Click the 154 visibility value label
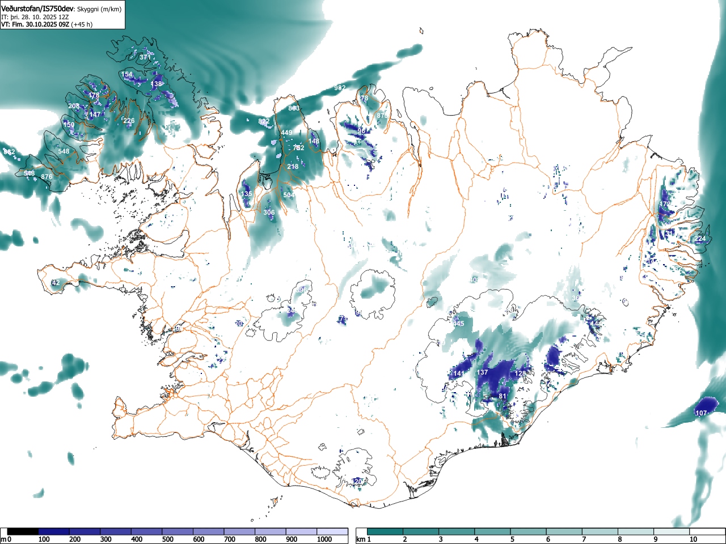The width and height of the screenshot is (726, 544). pyautogui.click(x=127, y=75)
